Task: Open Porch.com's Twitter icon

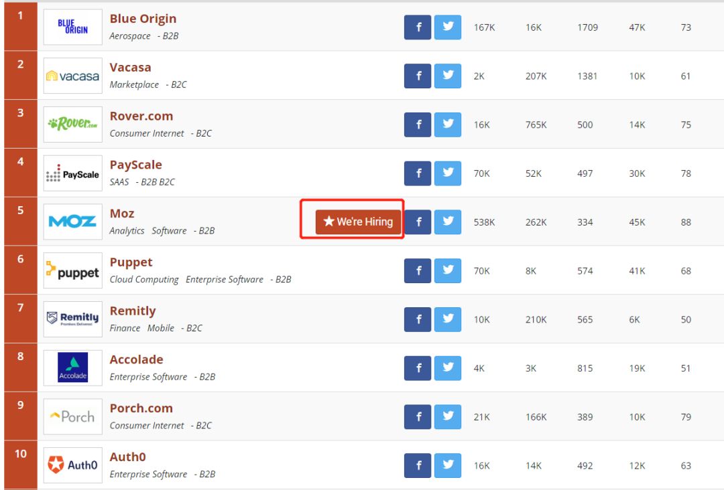Action: (447, 417)
